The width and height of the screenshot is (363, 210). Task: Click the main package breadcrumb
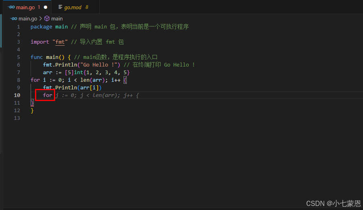(57, 19)
